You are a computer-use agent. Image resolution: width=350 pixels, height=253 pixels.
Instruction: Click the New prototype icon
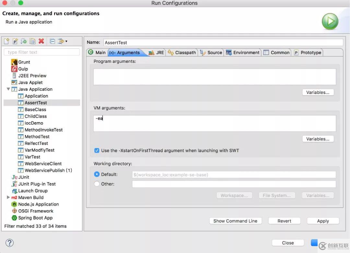[15, 41]
